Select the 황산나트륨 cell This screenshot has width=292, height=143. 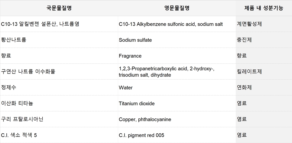tap(59, 40)
